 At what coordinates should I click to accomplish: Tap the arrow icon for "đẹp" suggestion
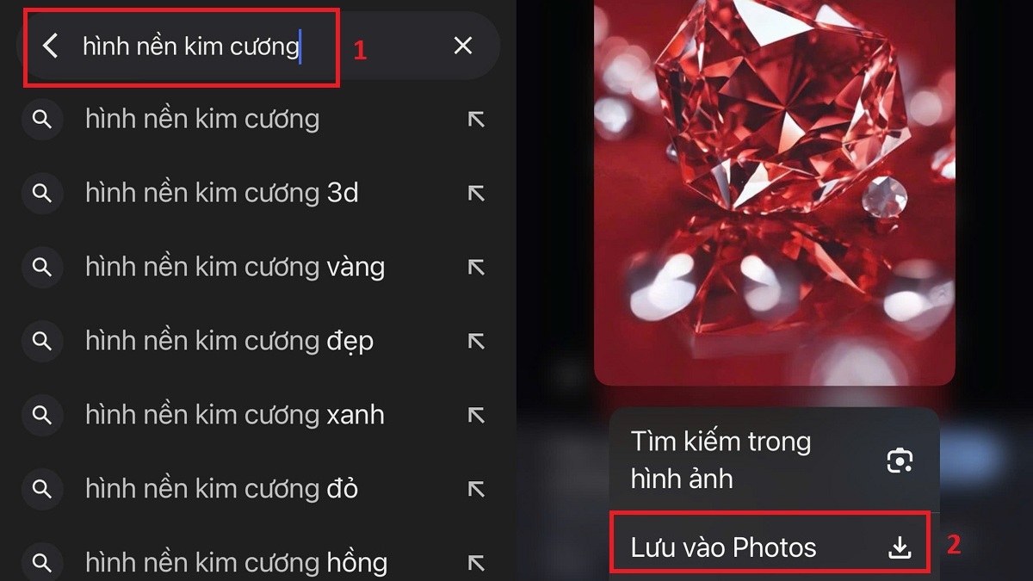[x=476, y=341]
